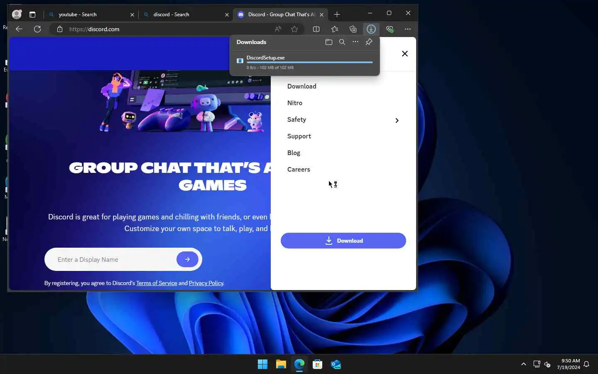The width and height of the screenshot is (598, 374).
Task: Activate Read aloud icon in address bar
Action: pyautogui.click(x=278, y=29)
